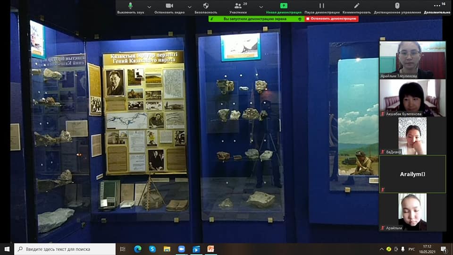Start a new screen share
Viewport: 453px width, 255px height.
tap(284, 7)
